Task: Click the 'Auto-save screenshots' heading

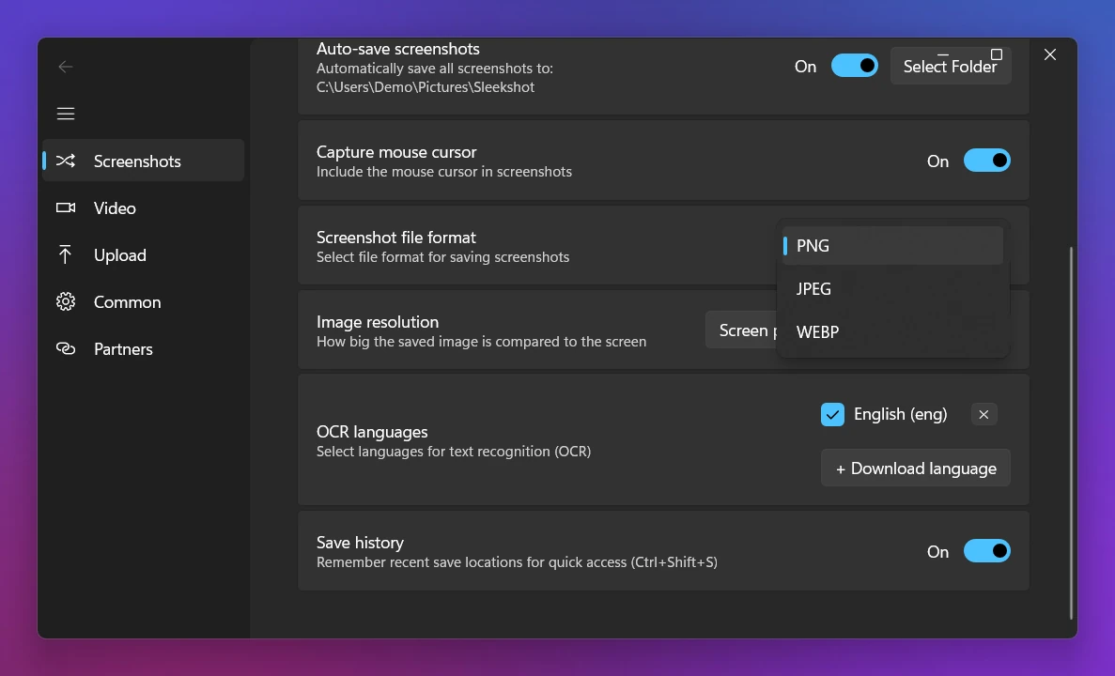Action: tap(397, 49)
